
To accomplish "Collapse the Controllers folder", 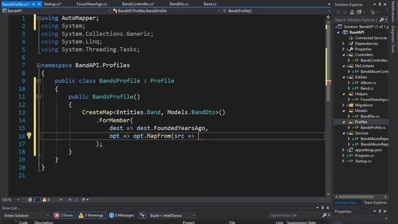I will tap(343, 55).
